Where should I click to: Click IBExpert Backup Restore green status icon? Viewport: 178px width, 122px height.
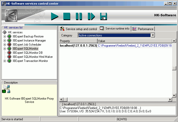[9, 36]
